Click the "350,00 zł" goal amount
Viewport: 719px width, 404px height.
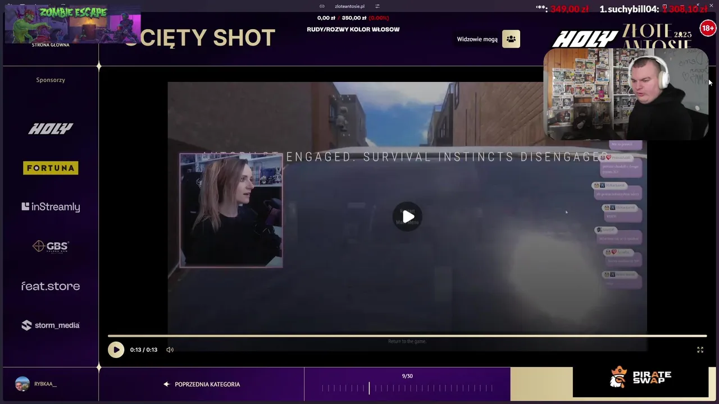[354, 18]
